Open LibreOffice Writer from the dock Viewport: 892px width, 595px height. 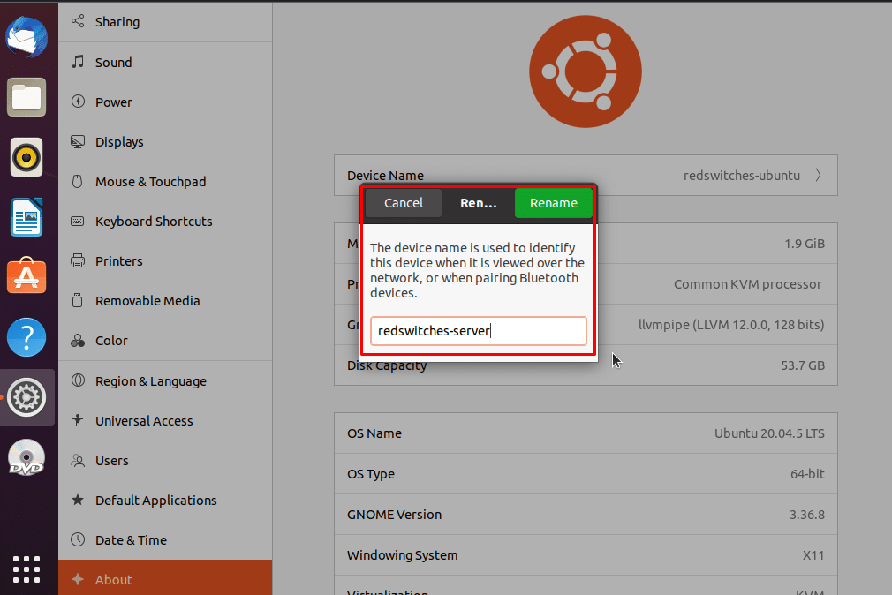click(26, 217)
